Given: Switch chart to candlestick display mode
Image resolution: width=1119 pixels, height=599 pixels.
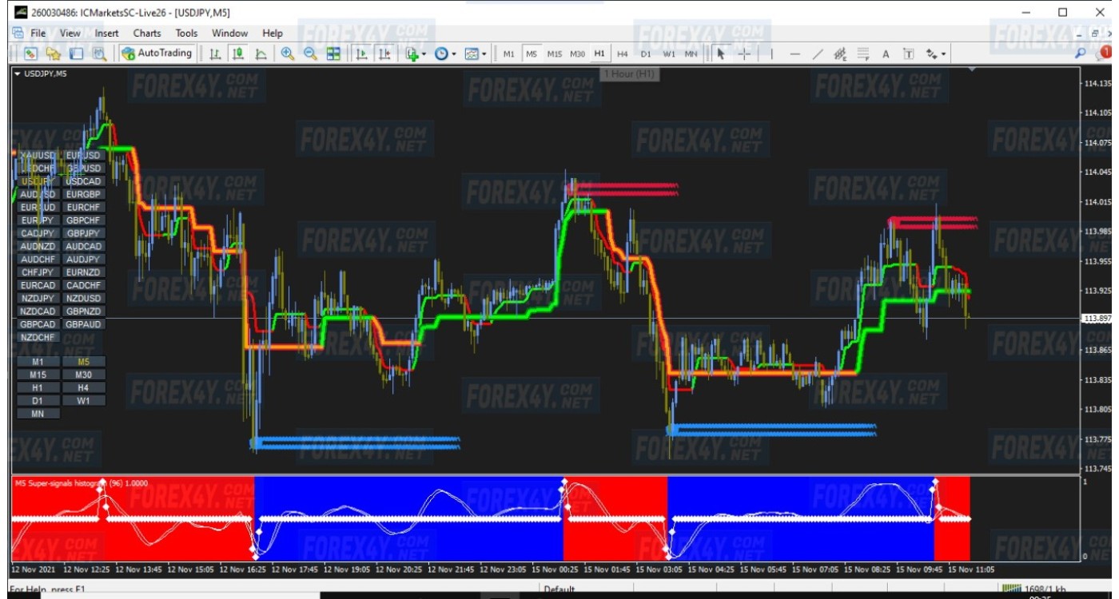Looking at the screenshot, I should click(237, 54).
